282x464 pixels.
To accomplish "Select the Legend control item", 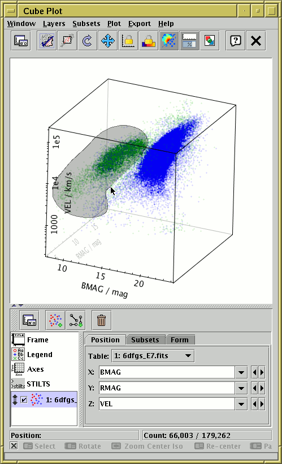I will pyautogui.click(x=44, y=355).
